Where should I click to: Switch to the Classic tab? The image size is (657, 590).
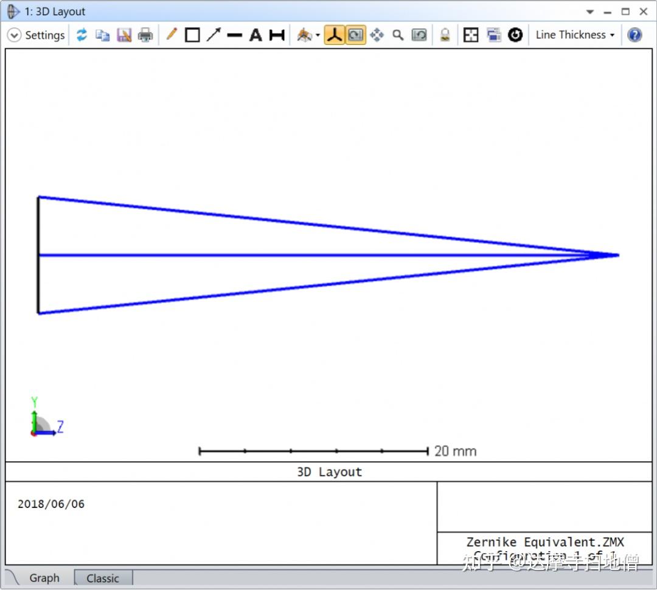(102, 578)
